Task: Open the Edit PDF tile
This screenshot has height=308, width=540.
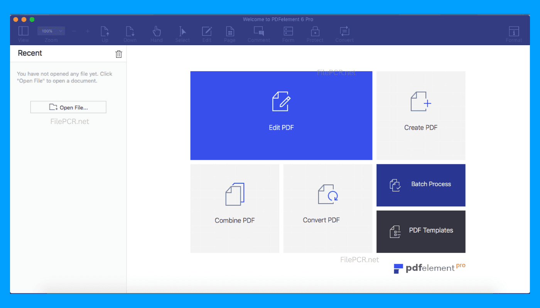Action: click(281, 115)
